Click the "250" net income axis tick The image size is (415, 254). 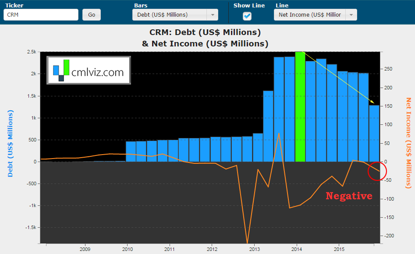[x=388, y=69]
